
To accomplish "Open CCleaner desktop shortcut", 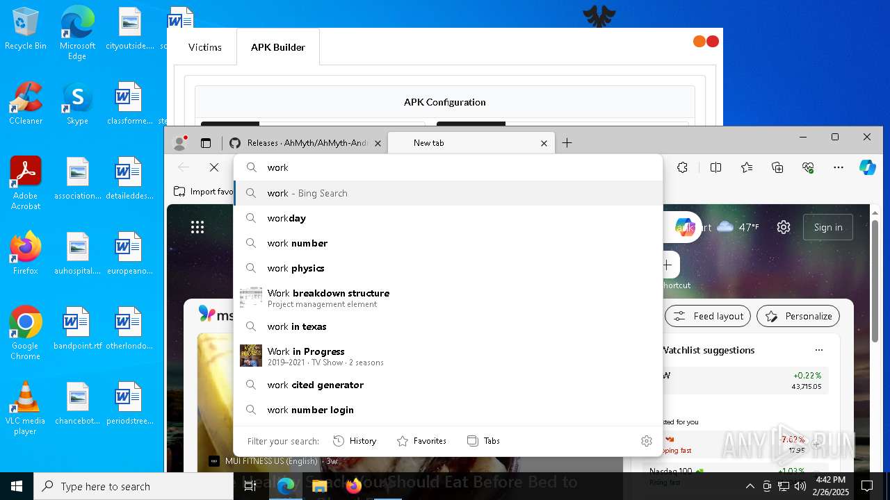I will [x=26, y=103].
